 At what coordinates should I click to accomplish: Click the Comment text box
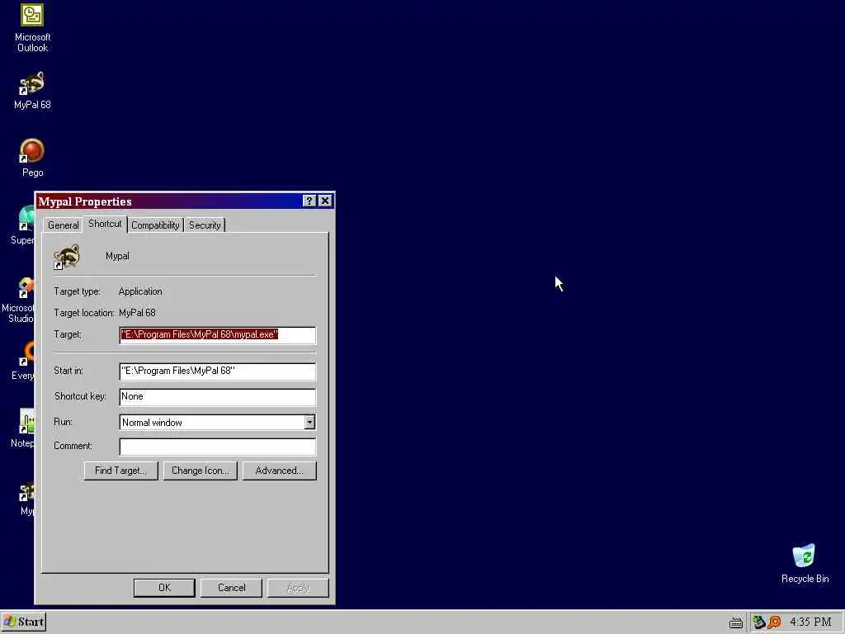[218, 447]
